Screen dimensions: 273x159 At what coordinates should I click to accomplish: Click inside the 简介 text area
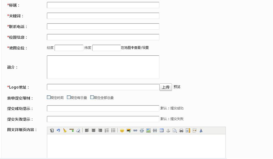click(103, 67)
